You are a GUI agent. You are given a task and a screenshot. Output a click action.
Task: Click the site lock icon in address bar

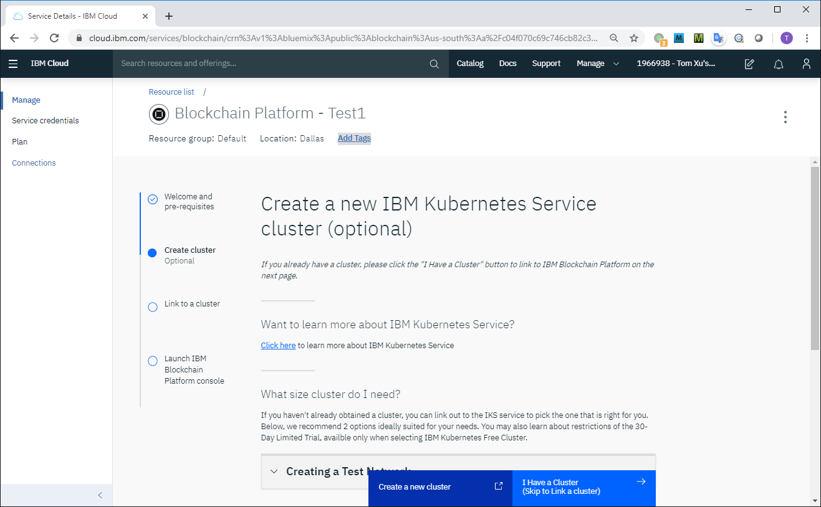click(79, 38)
